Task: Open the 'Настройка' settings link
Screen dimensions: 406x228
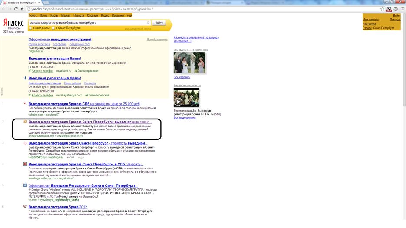Action: pos(369,23)
